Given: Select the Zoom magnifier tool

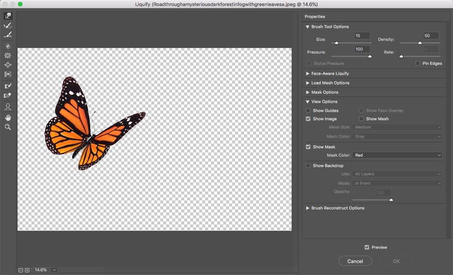Looking at the screenshot, I should [8, 127].
